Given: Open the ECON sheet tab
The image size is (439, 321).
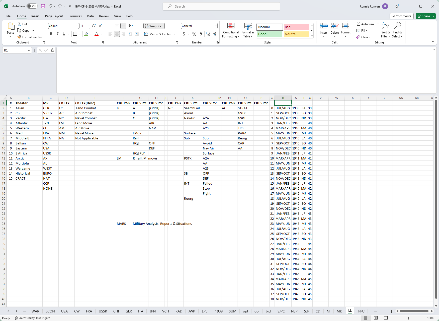Looking at the screenshot, I should coord(50,311).
